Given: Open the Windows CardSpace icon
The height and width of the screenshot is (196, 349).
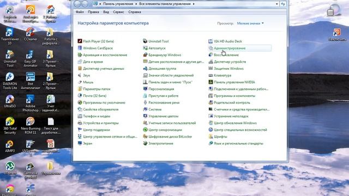Looking at the screenshot, I should point(80,48).
